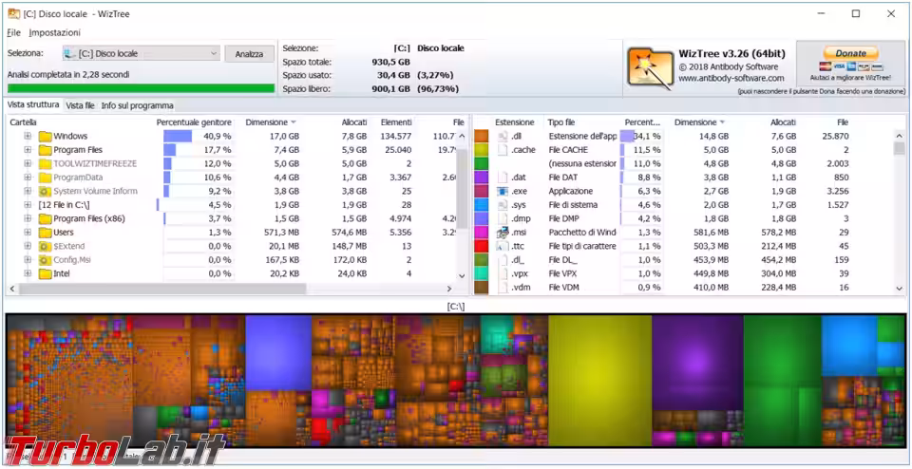Click the .dll file type icon
This screenshot has height=469, width=912.
point(503,137)
